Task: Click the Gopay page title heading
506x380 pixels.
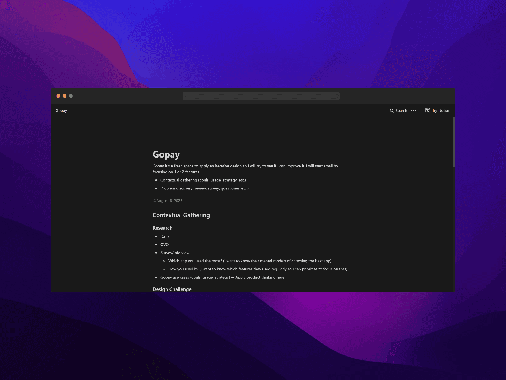Action: 166,155
